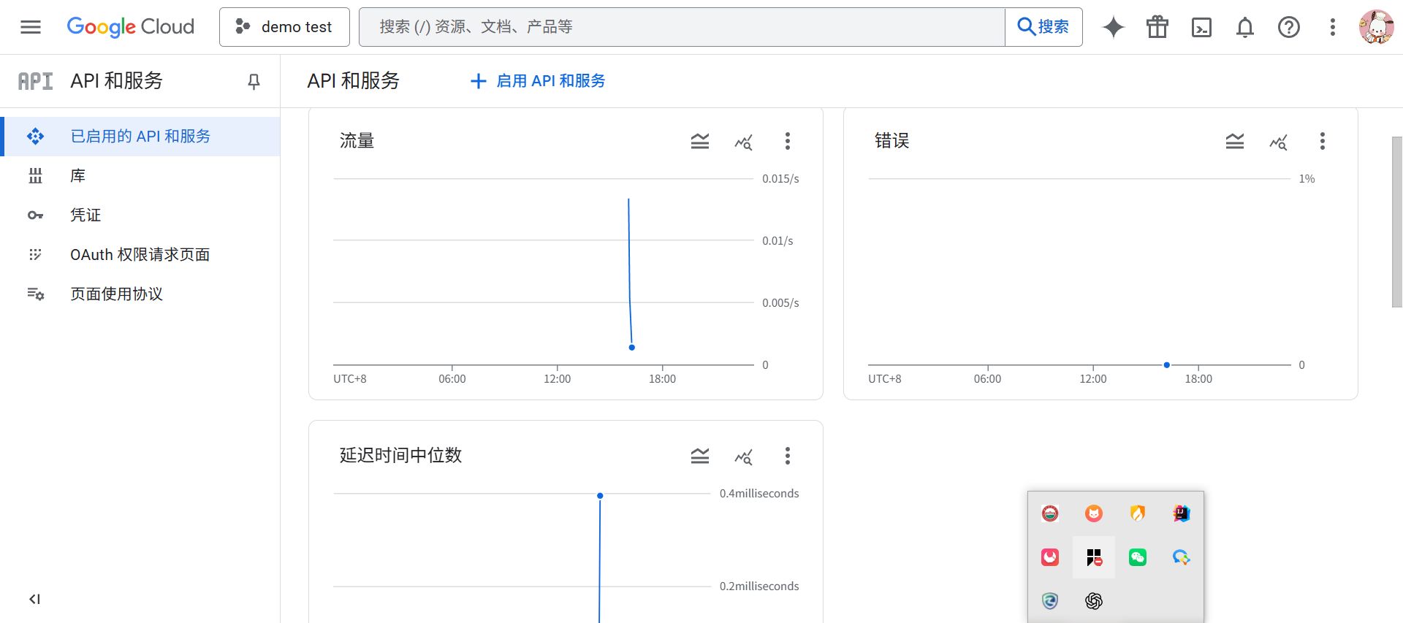
Task: Click the black grid blocked tray icon
Action: (1094, 557)
